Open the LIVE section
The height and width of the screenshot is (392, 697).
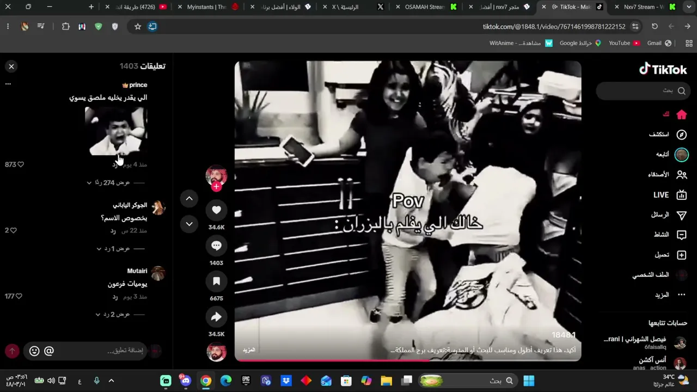click(x=670, y=195)
